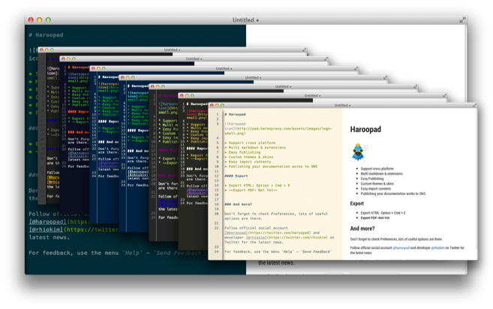This screenshot has height=309, width=493.
Task: Zoom the cream-themed front window
Action: coord(222,105)
